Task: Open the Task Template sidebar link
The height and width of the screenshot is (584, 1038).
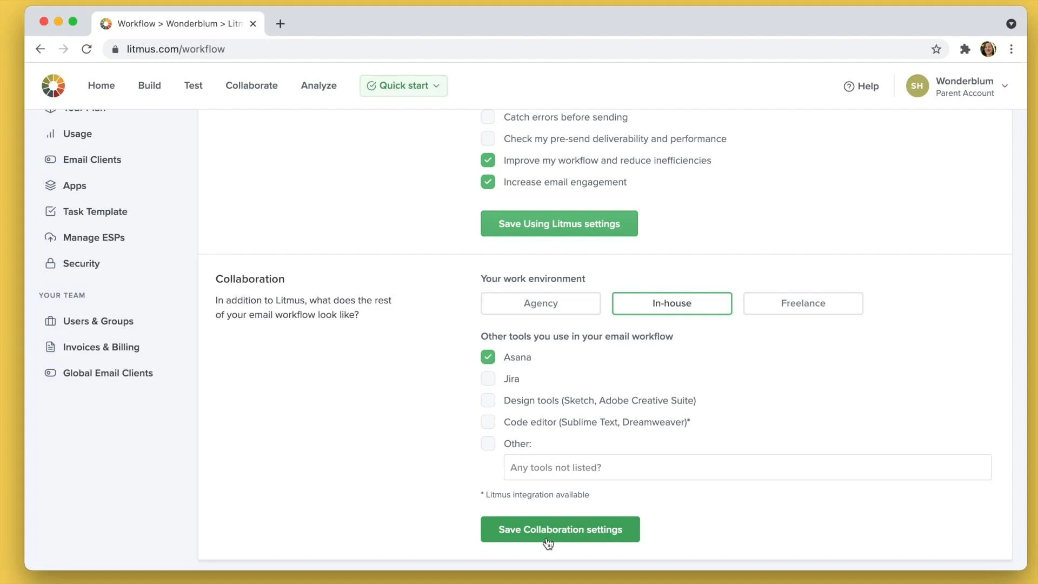Action: 95,211
